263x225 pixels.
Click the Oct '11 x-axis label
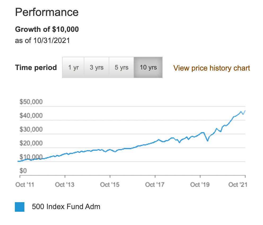[x=25, y=184]
